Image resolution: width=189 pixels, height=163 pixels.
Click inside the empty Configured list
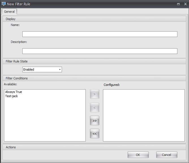[144, 115]
